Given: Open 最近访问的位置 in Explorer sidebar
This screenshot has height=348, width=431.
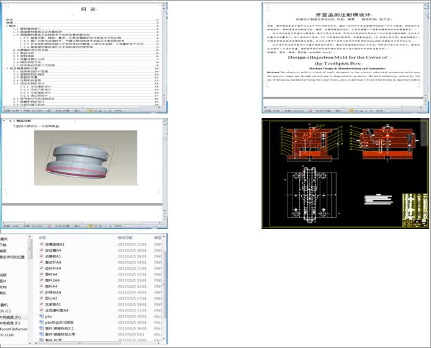Looking at the screenshot, I should (x=12, y=257).
